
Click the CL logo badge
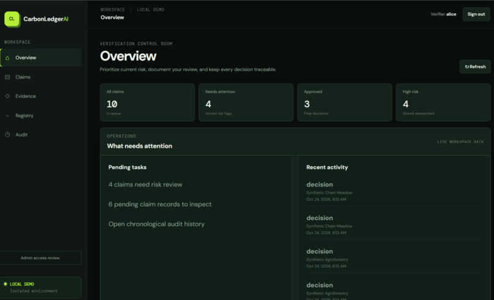point(12,19)
